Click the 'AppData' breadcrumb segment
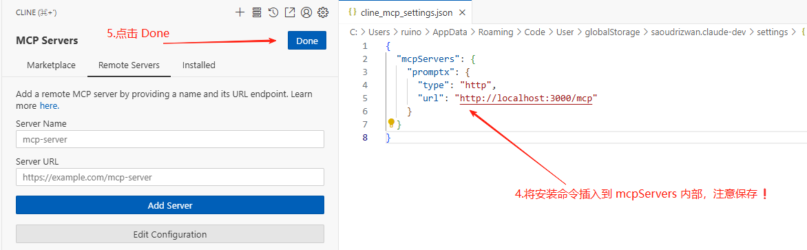 tap(450, 32)
